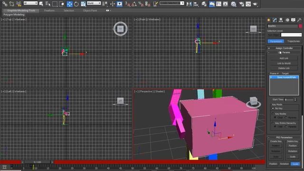This screenshot has width=304, height=171.
Task: Switch to Selection ribbon tab
Action: [69, 10]
